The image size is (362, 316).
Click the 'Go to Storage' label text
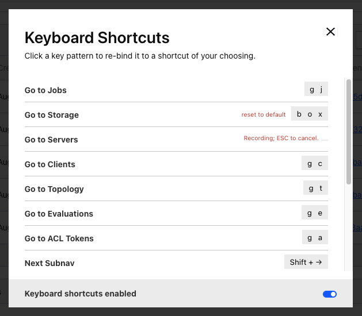click(x=52, y=115)
